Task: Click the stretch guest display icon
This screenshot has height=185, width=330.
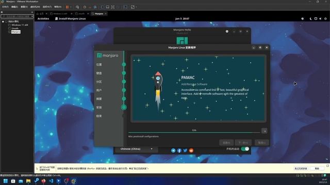Action: coord(133,7)
